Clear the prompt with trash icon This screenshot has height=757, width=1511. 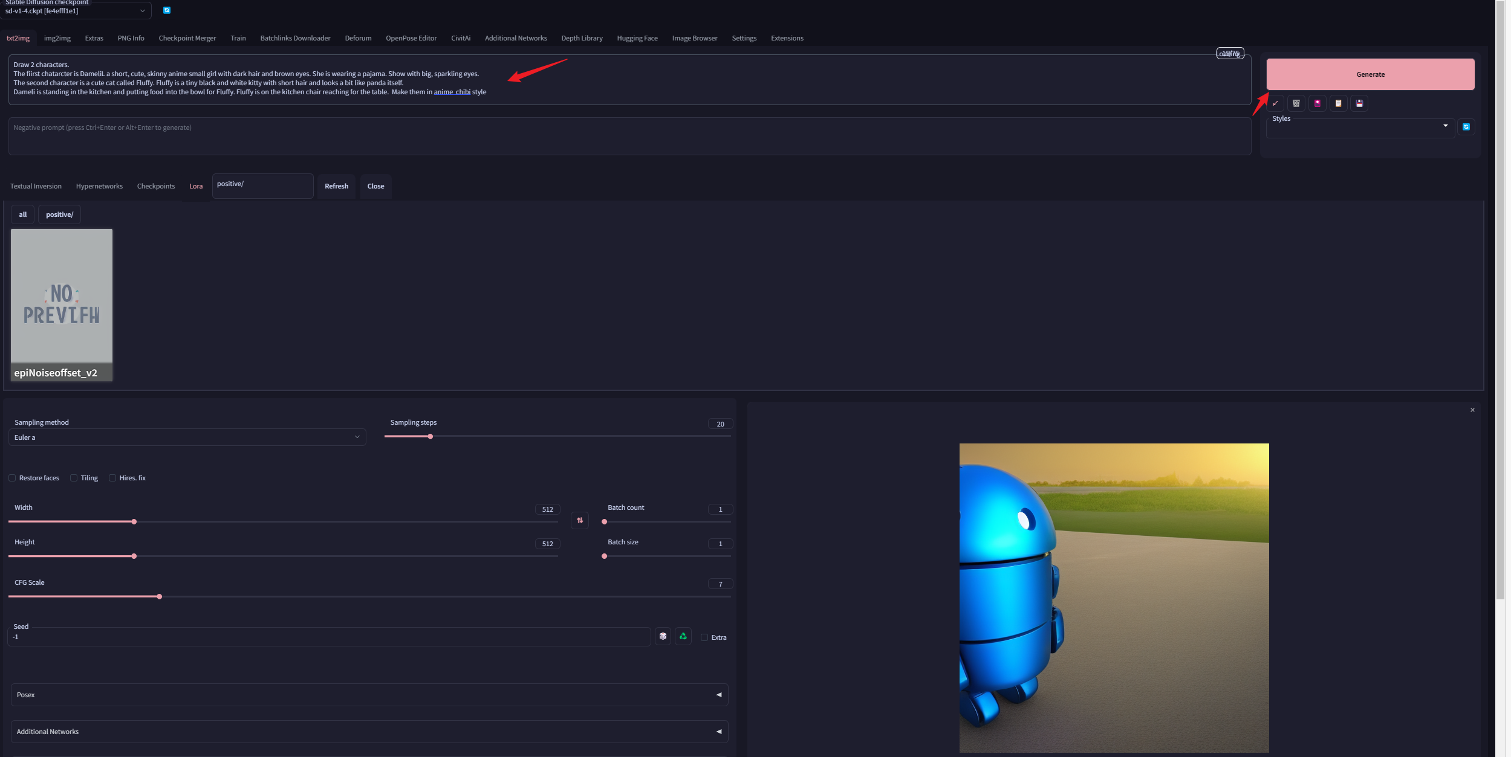pos(1296,103)
